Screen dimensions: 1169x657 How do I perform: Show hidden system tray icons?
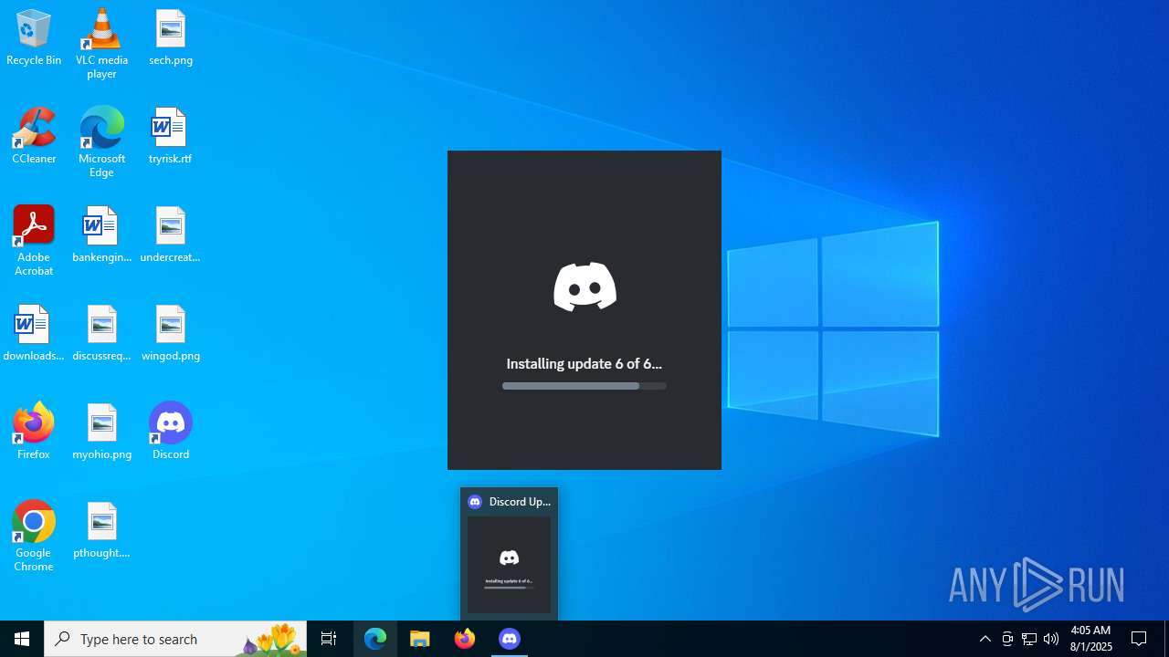click(x=985, y=639)
